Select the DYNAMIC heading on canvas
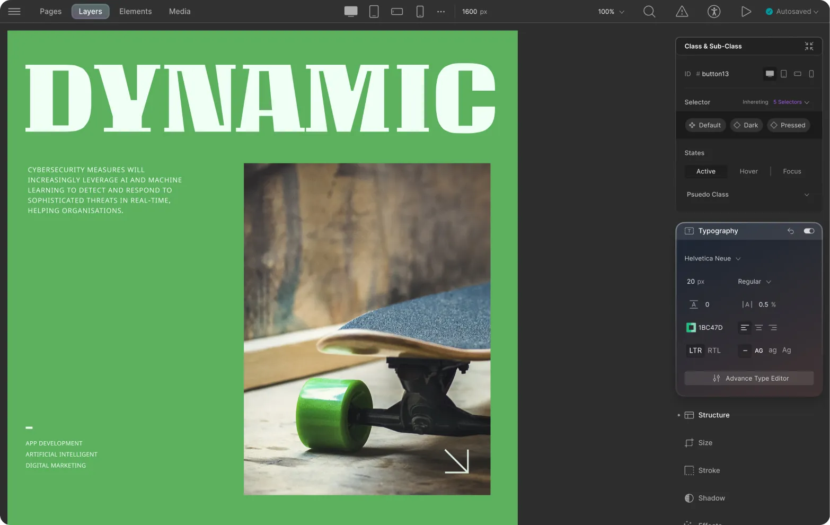830x525 pixels. tap(260, 98)
